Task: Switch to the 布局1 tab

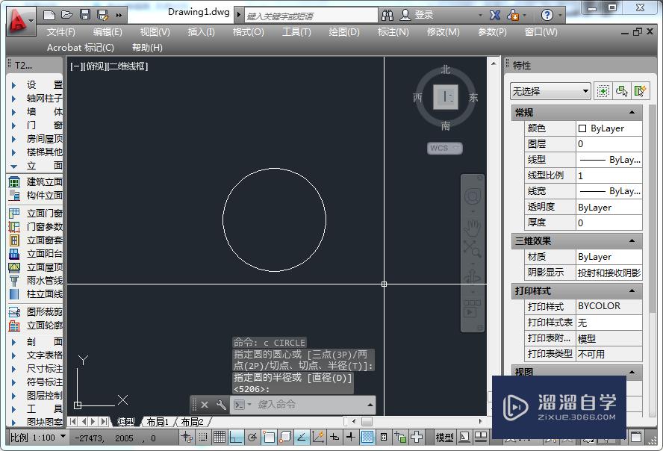Action: 158,421
